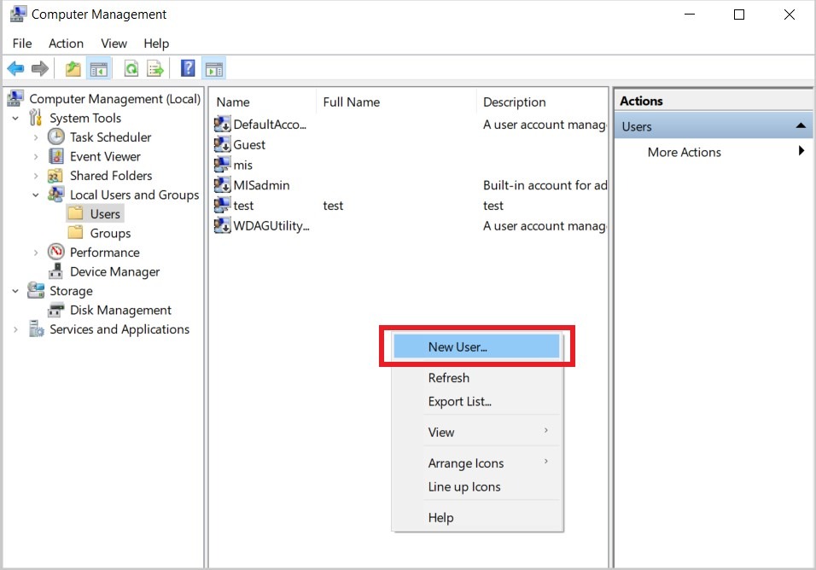The width and height of the screenshot is (816, 570).
Task: Select the MISadmin user account icon
Action: point(223,185)
